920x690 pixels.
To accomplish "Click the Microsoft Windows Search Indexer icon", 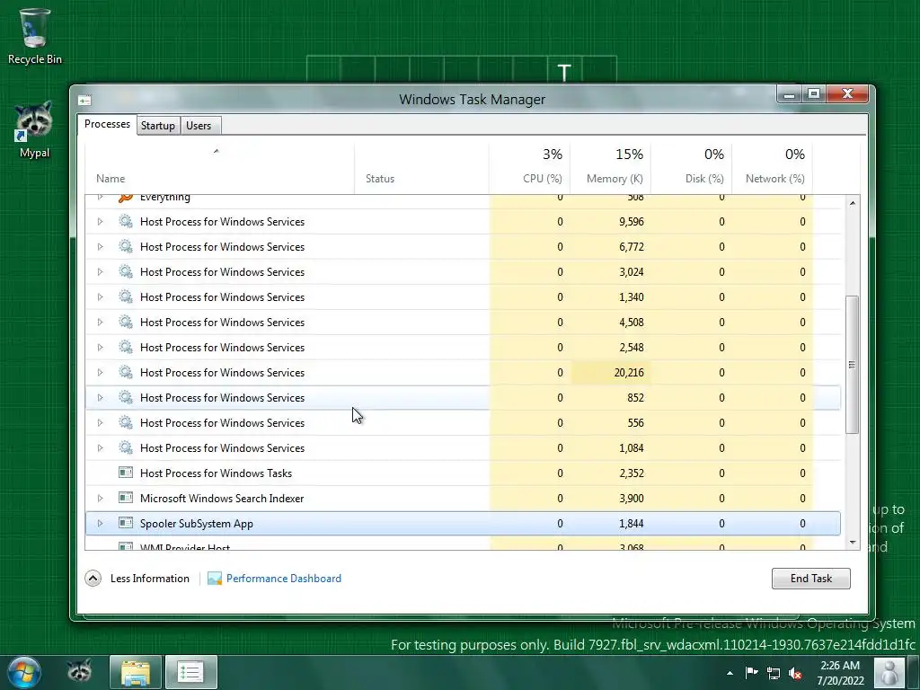I will coord(126,498).
